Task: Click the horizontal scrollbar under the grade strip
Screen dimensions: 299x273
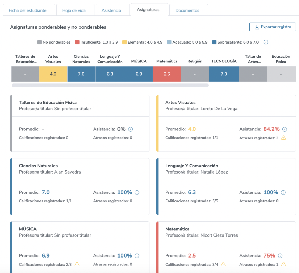Action: click(x=110, y=85)
